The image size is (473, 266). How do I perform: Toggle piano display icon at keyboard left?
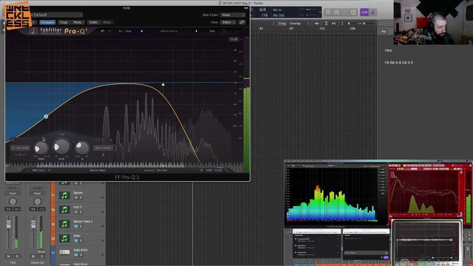click(x=7, y=166)
